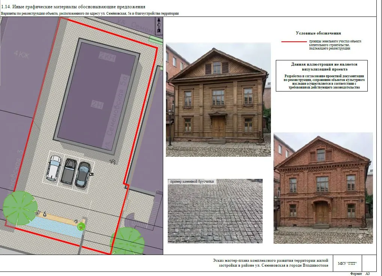Open the red brick house photo
This screenshot has height=276, width=382.
pyautogui.click(x=323, y=188)
